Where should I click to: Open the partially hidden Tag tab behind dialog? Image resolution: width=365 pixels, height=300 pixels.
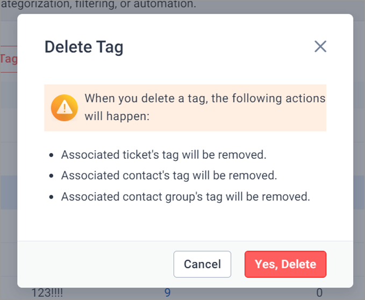click(9, 59)
